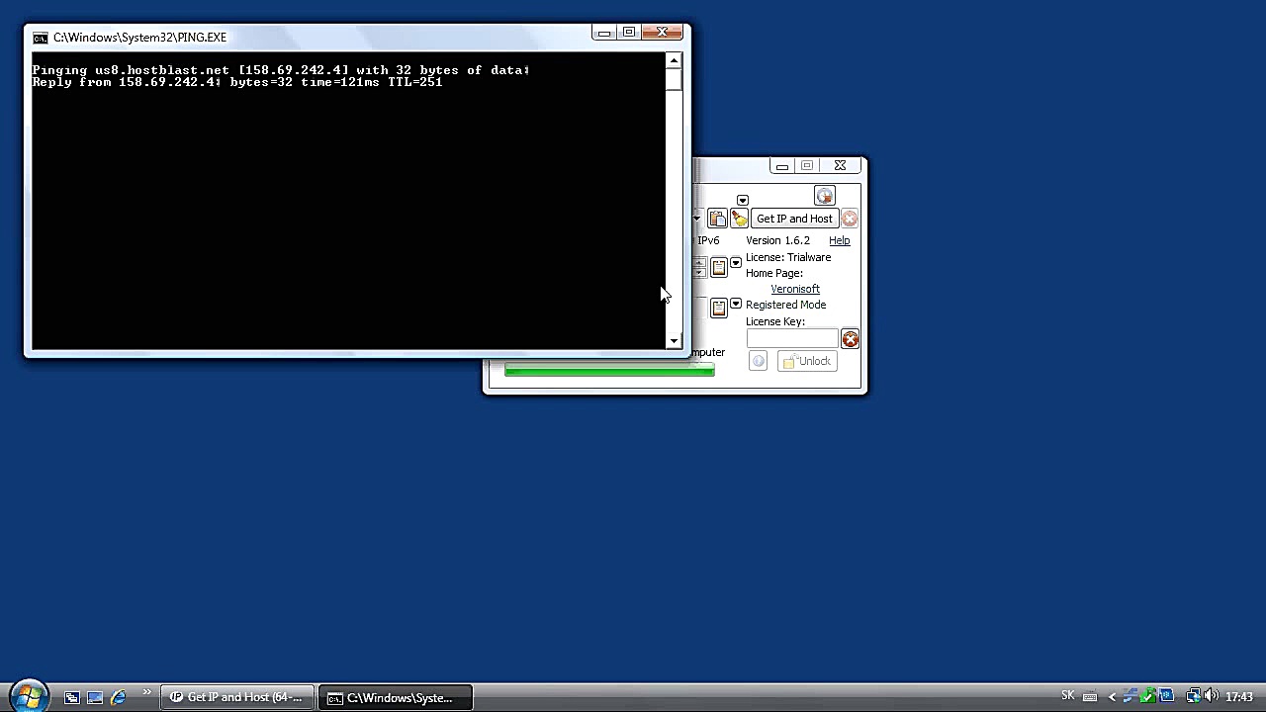Maximize the PING.EXE window
Image resolution: width=1266 pixels, height=712 pixels.
point(629,33)
